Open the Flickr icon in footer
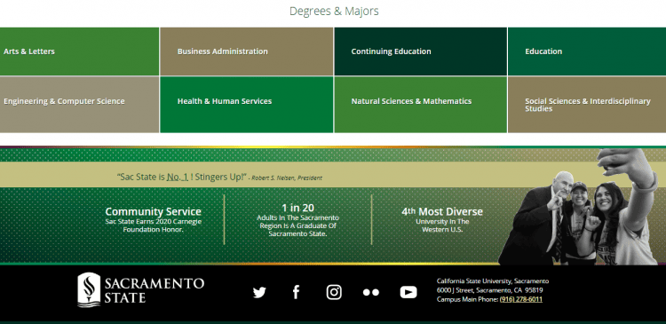 pyautogui.click(x=371, y=292)
